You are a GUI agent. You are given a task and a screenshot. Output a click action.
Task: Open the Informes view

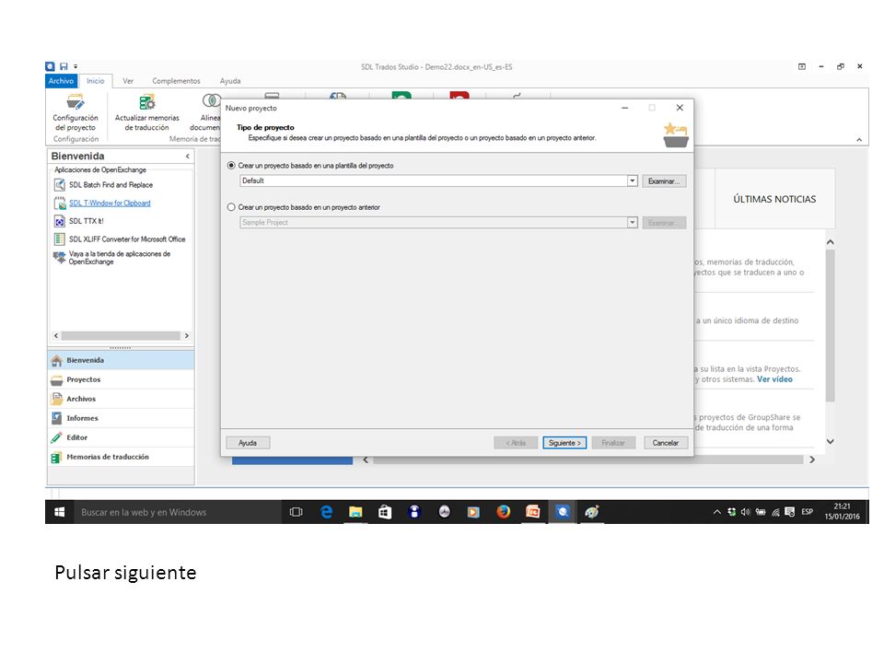tap(121, 418)
